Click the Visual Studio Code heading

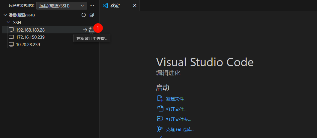click(205, 62)
